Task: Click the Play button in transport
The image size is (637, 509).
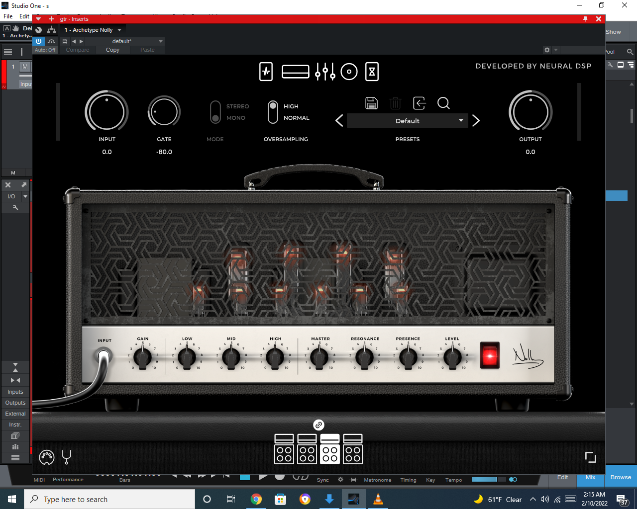Action: click(x=263, y=476)
